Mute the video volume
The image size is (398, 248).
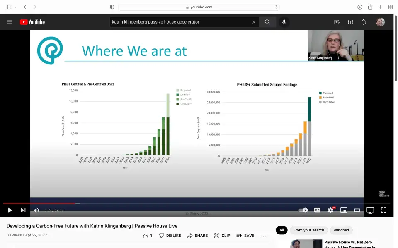(x=36, y=210)
